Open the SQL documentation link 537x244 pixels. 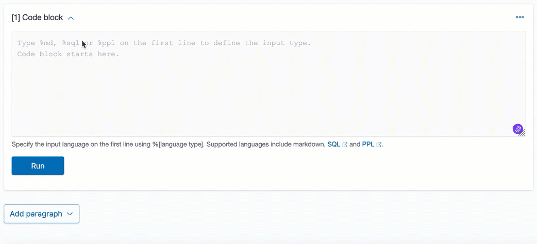coord(333,145)
